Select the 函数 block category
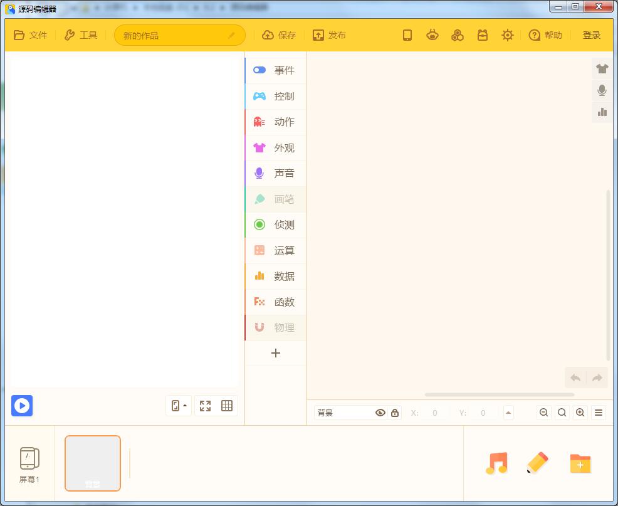The width and height of the screenshot is (618, 506). point(276,302)
